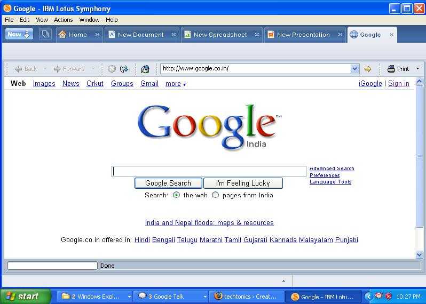This screenshot has width=426, height=304.
Task: Switch to the New Document tab
Action: (141, 35)
